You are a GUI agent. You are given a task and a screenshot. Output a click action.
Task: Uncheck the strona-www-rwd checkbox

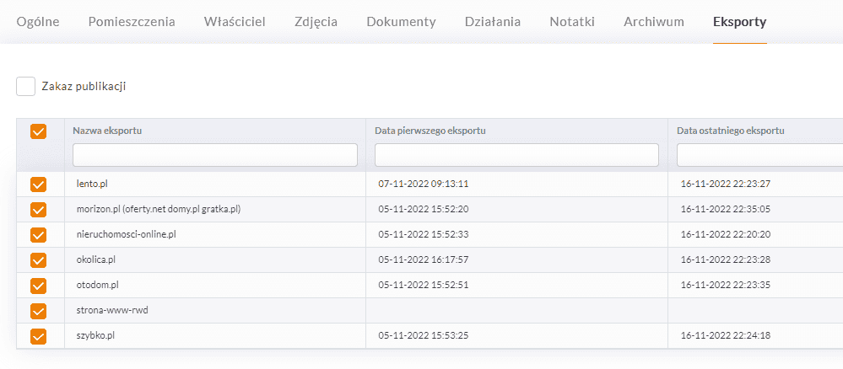tap(38, 311)
